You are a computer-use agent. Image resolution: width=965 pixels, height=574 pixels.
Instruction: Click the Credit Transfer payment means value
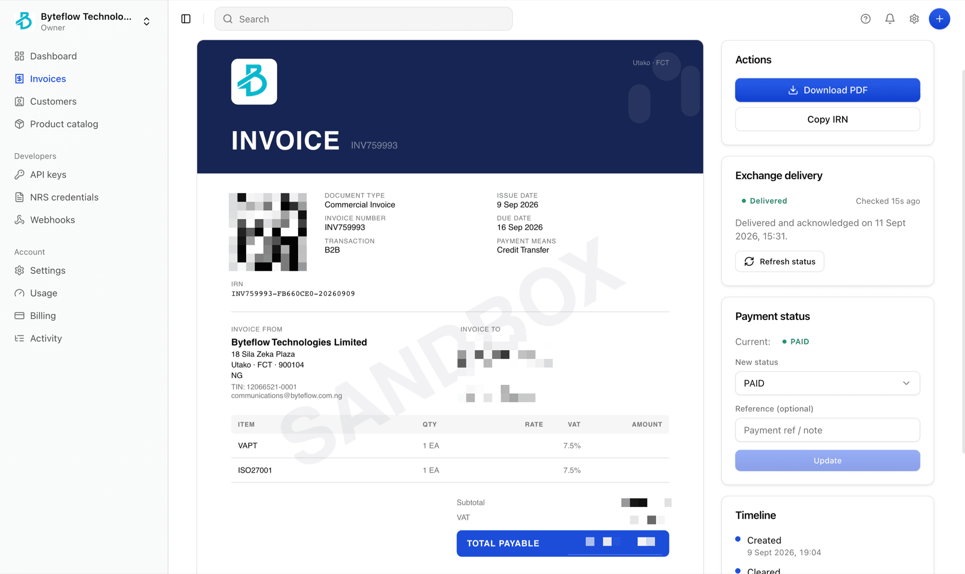point(523,250)
